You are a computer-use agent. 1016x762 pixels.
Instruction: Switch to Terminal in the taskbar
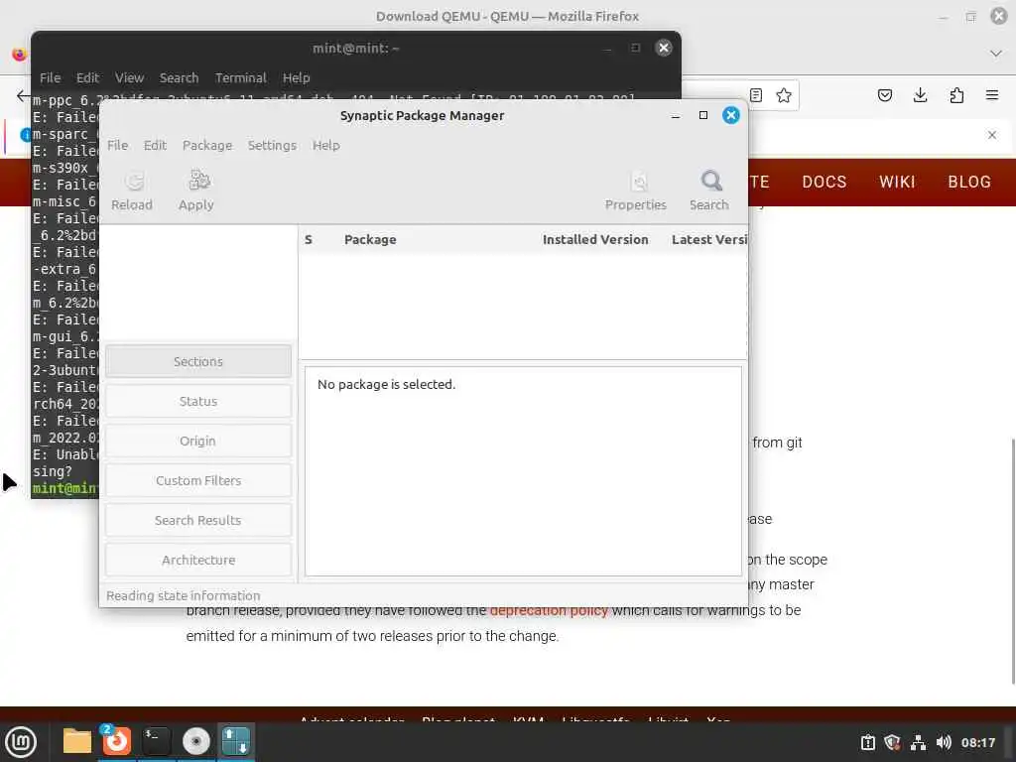tap(156, 741)
